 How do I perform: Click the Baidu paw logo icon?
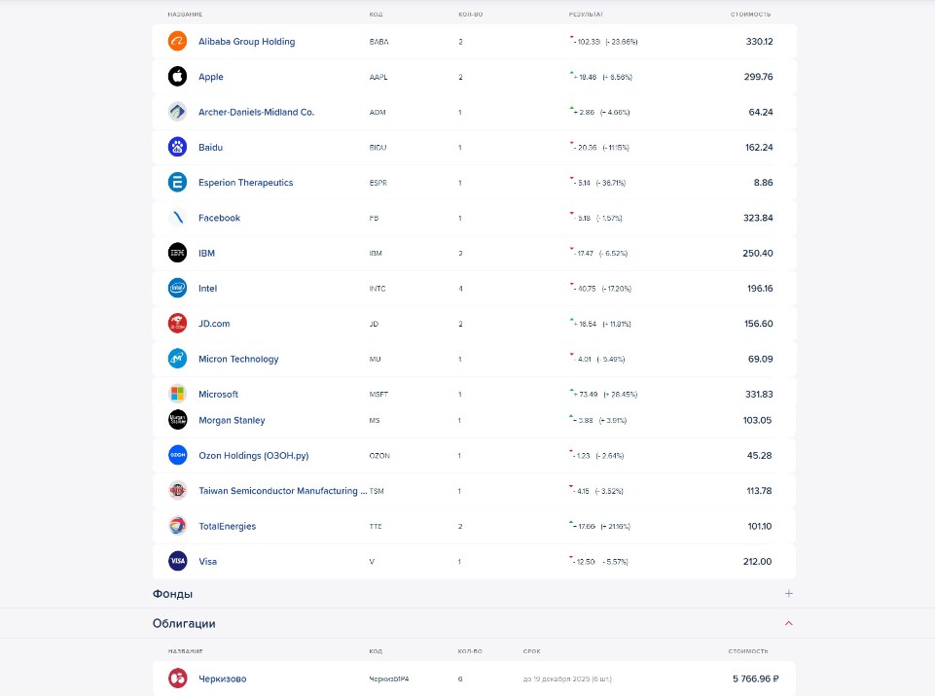pos(177,147)
